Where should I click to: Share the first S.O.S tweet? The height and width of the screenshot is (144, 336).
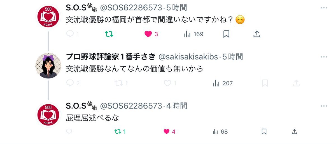click(257, 34)
